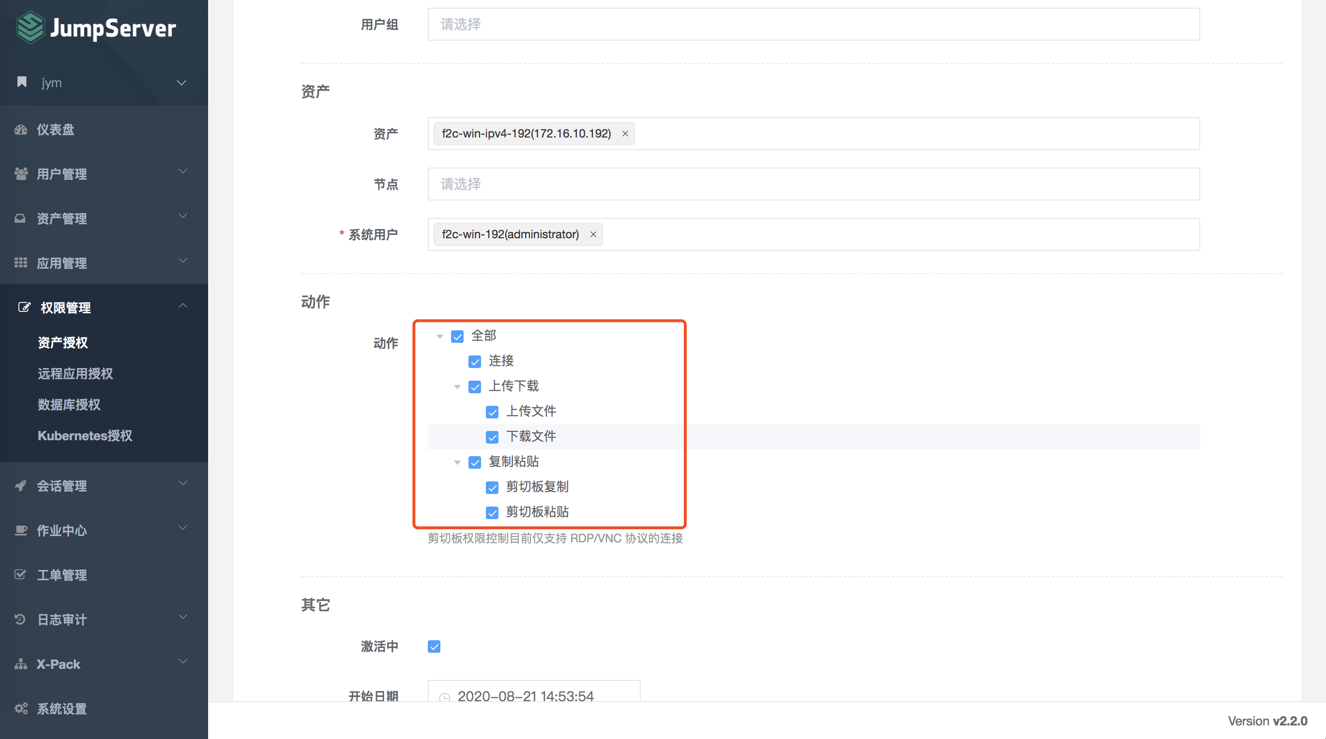The image size is (1326, 739).
Task: Click the history icon beside 日志审计
Action: [x=20, y=619]
